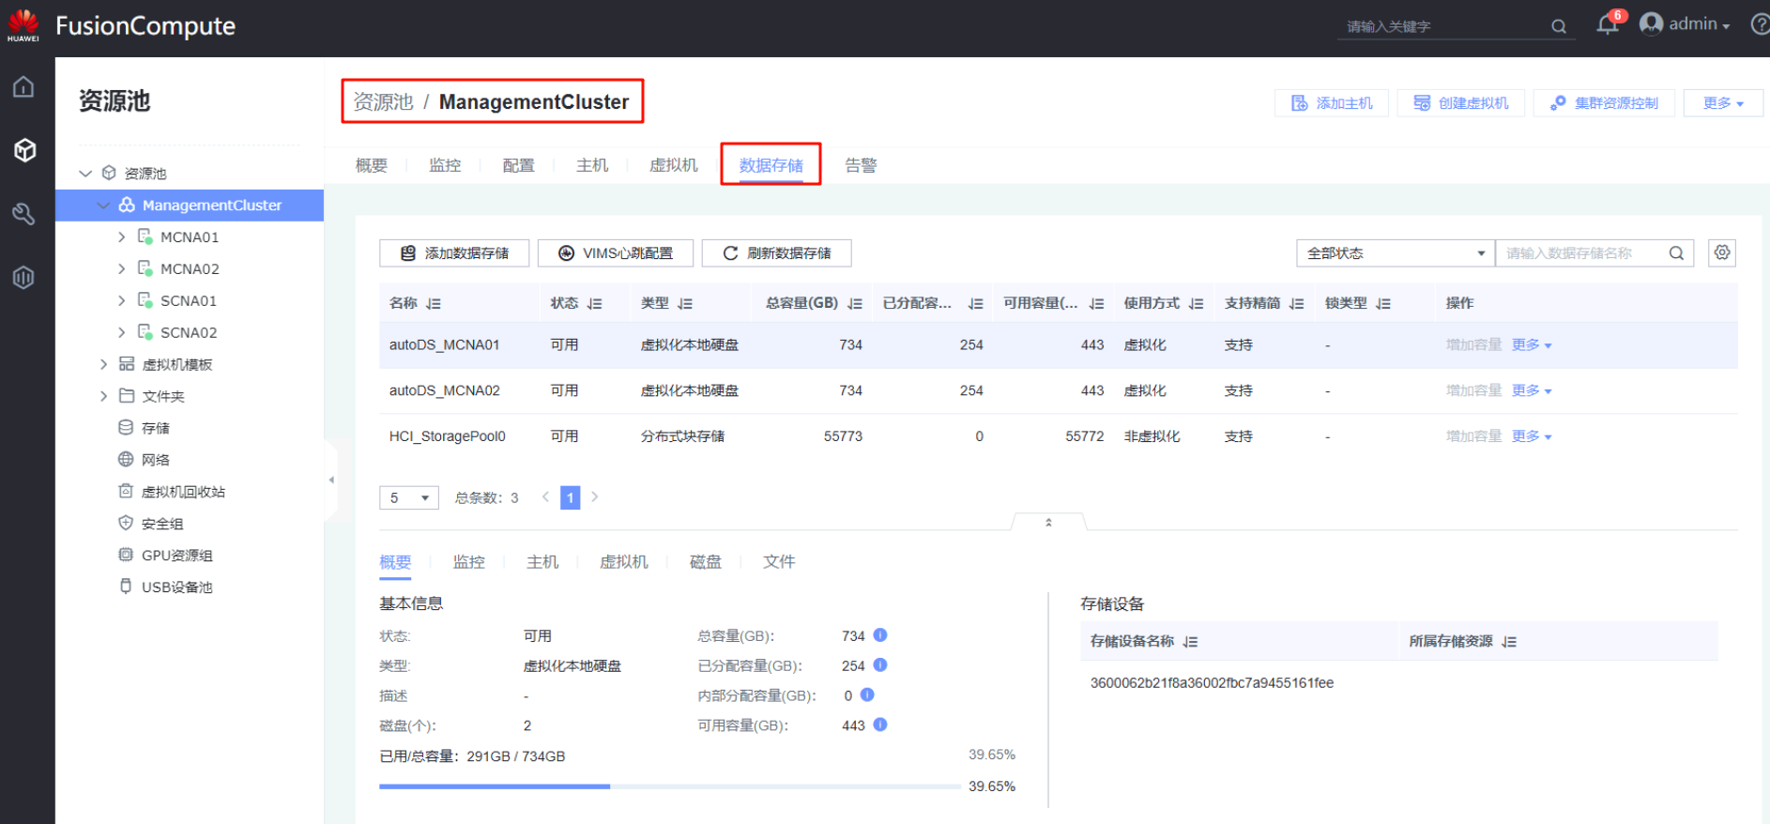Open the page size dropdown showing 5
1770x824 pixels.
pos(408,497)
